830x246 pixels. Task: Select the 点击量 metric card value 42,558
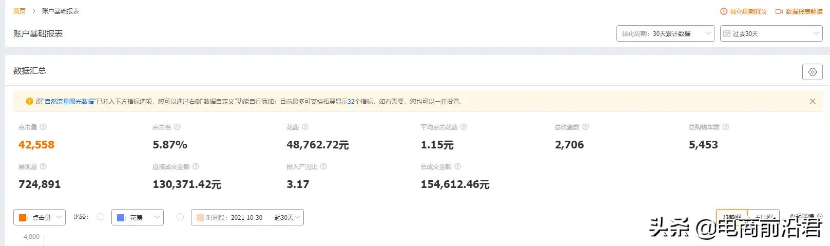click(36, 145)
